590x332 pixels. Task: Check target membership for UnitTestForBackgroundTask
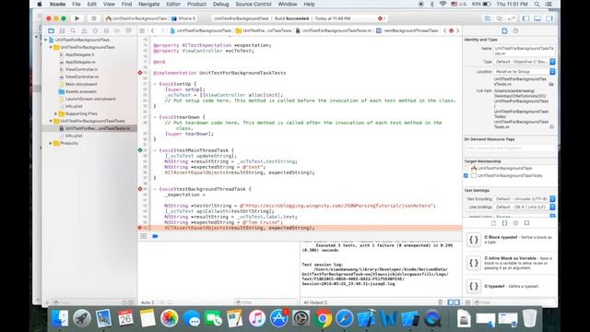pyautogui.click(x=466, y=168)
